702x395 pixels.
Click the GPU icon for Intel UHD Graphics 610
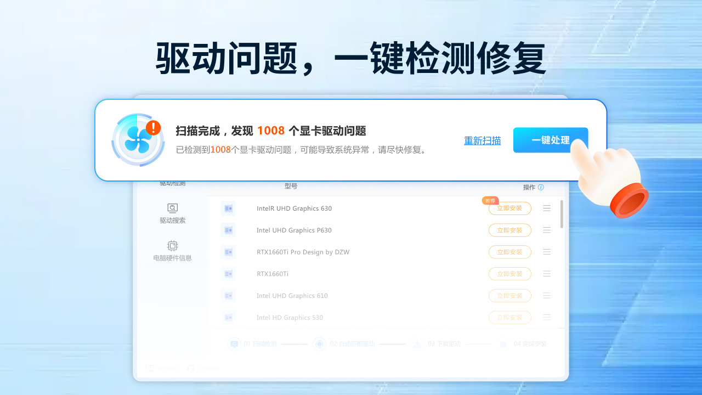pyautogui.click(x=229, y=296)
